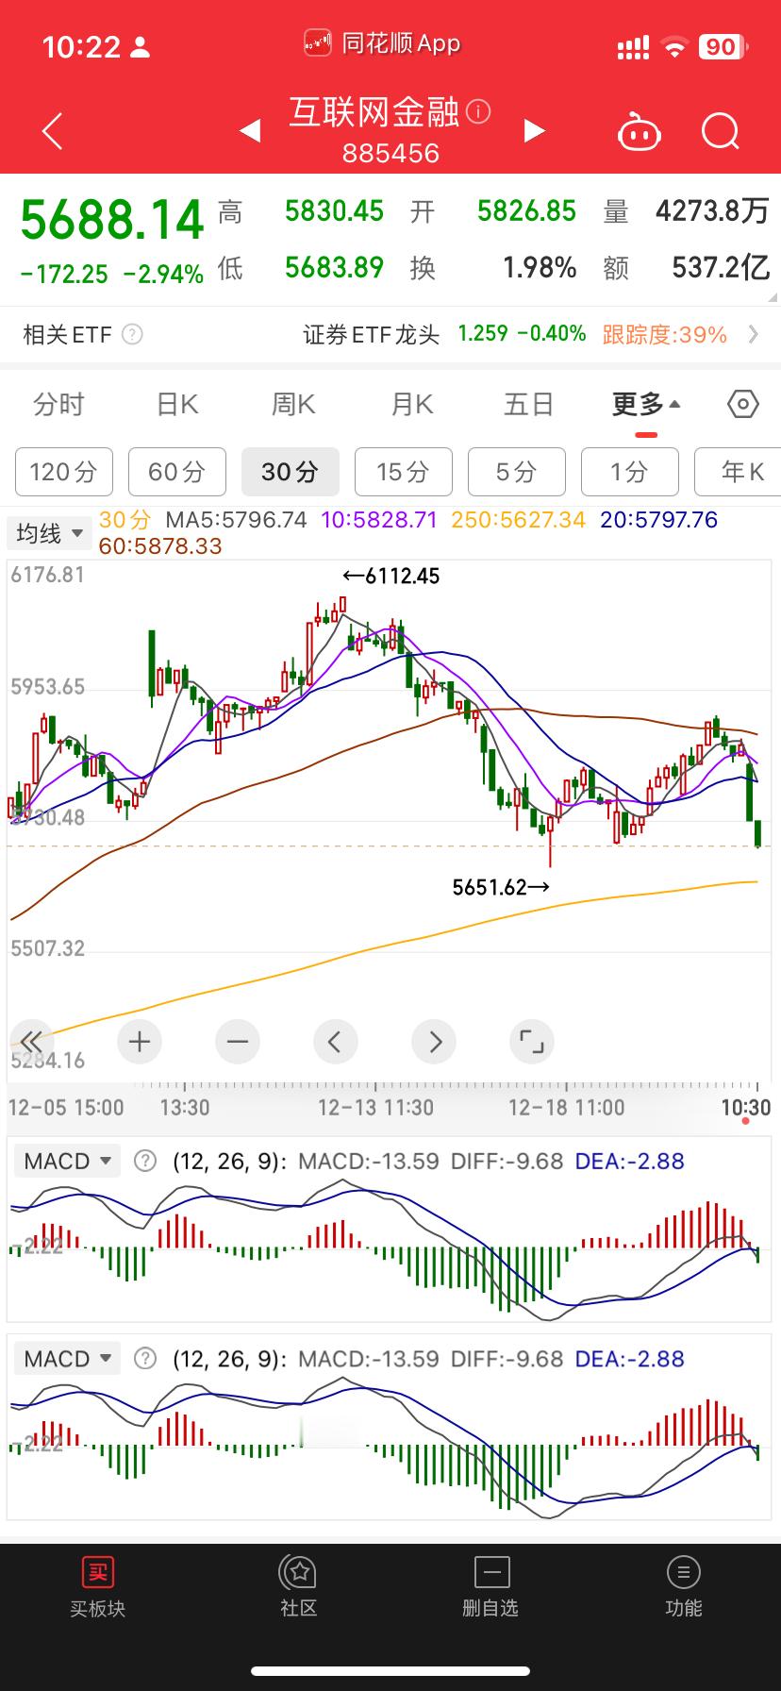This screenshot has height=1691, width=781.
Task: Switch to 周K tab
Action: [293, 405]
